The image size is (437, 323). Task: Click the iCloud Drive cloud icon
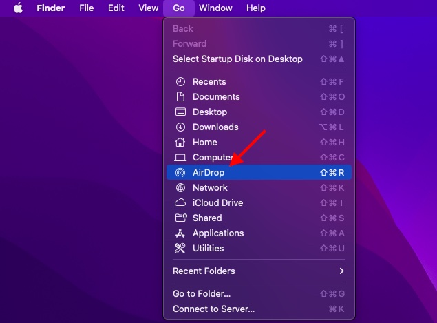(x=180, y=202)
